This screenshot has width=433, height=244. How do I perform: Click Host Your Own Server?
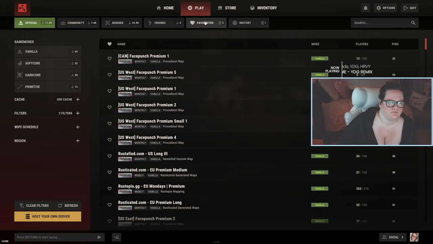48,216
